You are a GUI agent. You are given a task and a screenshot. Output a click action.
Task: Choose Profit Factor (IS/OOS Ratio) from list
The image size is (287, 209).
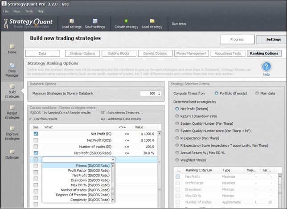76,171
